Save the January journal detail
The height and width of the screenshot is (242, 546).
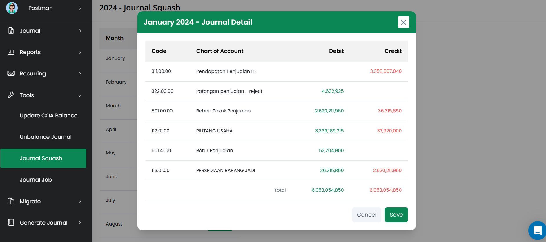tap(396, 215)
